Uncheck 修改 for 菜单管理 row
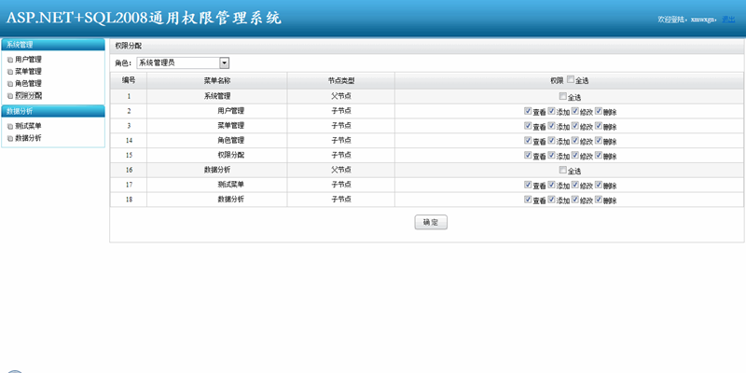746x373 pixels. point(574,126)
